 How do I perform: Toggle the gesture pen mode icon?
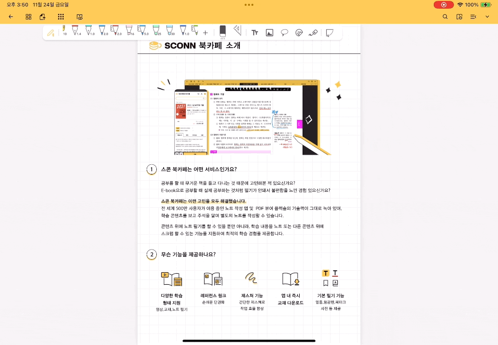click(x=51, y=32)
